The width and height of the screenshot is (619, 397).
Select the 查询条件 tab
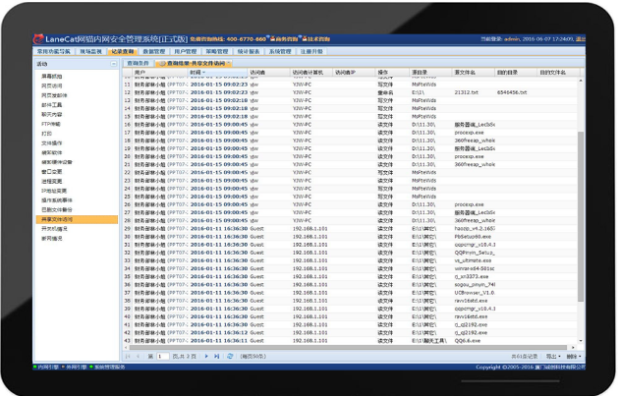pyautogui.click(x=139, y=63)
